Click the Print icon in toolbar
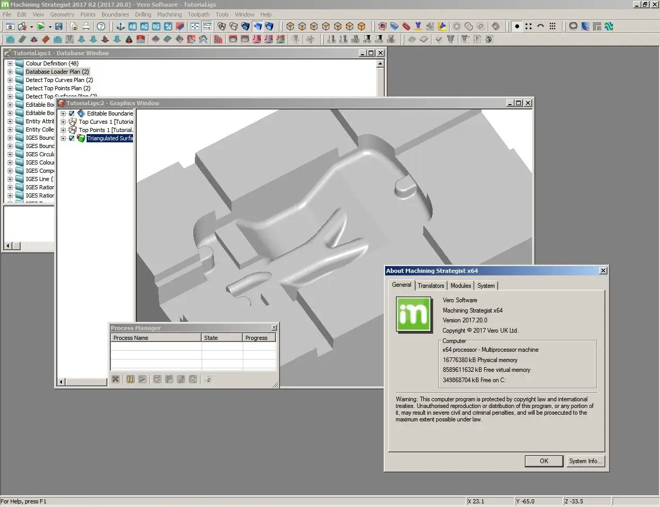Viewport: 660px width, 507px height. coord(86,26)
